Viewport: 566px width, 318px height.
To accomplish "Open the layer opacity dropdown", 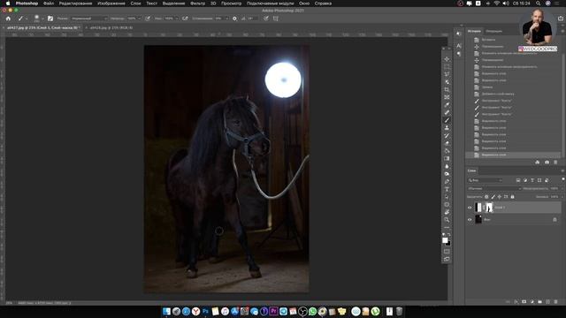I will [x=562, y=188].
